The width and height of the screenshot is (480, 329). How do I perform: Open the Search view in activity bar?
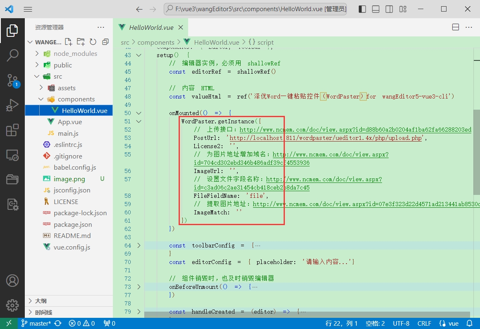12,55
